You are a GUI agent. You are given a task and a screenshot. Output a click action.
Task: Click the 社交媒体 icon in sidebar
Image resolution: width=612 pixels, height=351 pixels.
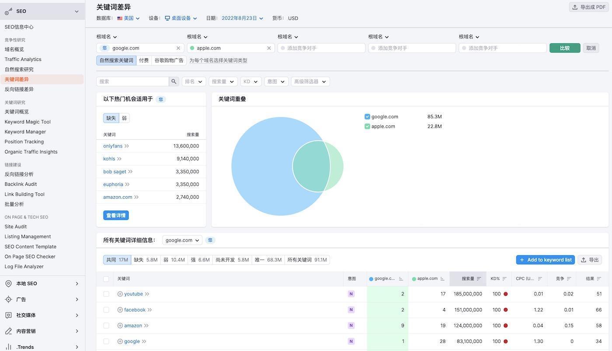(8, 315)
